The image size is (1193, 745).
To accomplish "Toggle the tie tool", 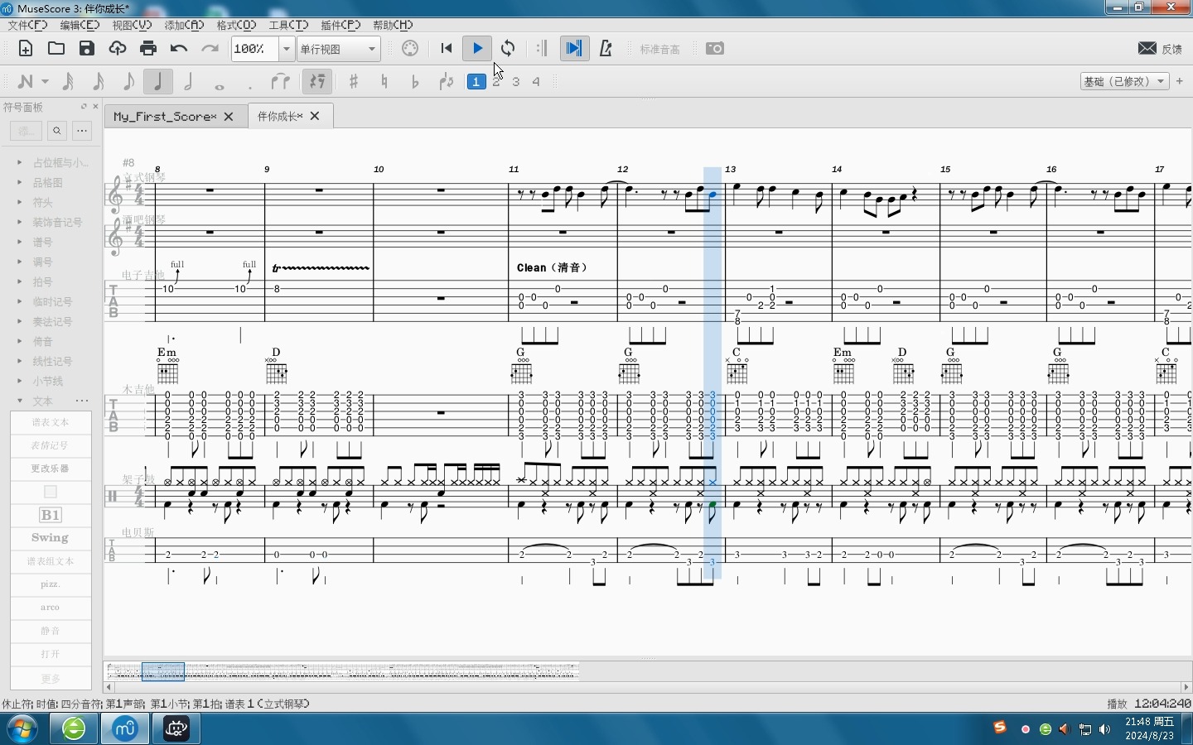I will point(281,81).
